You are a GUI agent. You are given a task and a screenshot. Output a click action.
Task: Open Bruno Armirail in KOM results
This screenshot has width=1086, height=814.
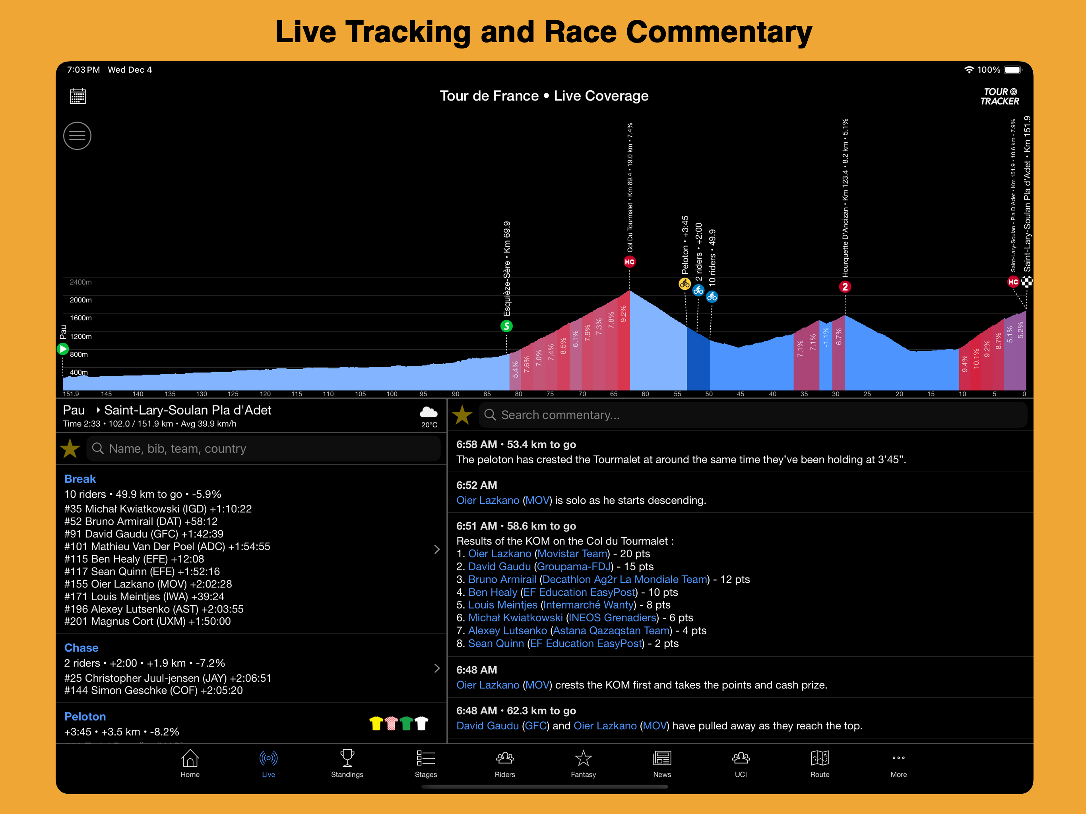(502, 579)
